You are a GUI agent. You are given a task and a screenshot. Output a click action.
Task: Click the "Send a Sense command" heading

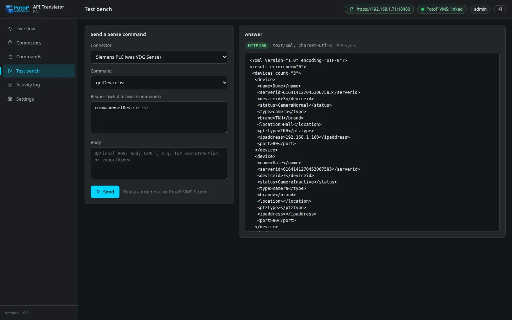118,34
